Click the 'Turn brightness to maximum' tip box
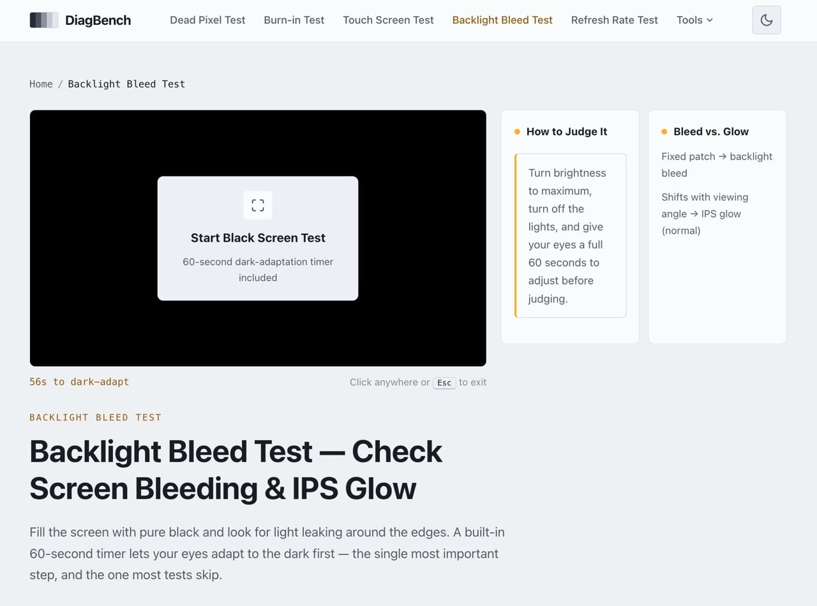The height and width of the screenshot is (606, 817). 570,235
